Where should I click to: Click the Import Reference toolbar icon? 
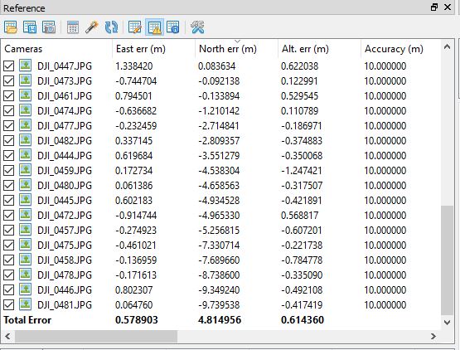tap(11, 27)
